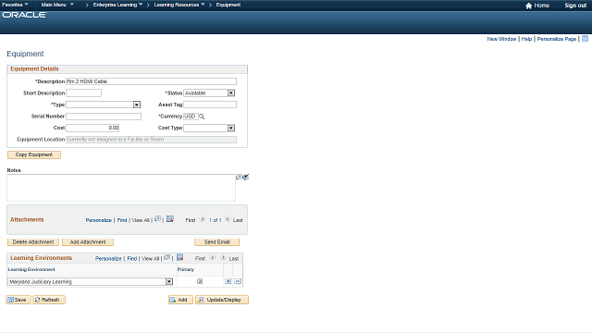Click the Currency field showing USD
Image resolution: width=592 pixels, height=333 pixels.
[191, 117]
